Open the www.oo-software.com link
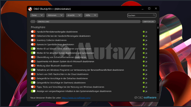Viewport: 191px width, 107px height. (76, 98)
